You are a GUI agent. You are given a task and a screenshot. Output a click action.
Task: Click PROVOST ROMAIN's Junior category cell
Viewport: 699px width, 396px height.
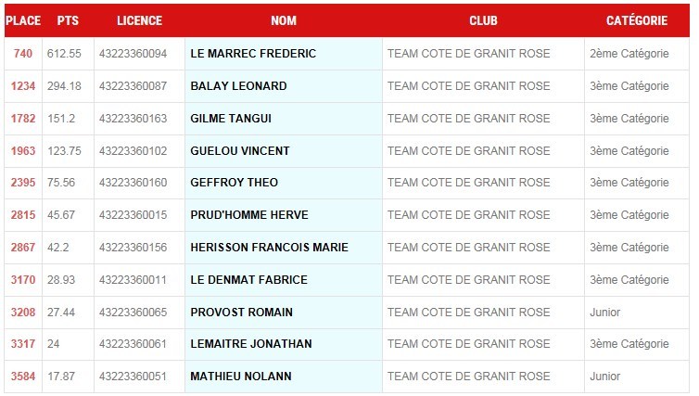click(605, 313)
